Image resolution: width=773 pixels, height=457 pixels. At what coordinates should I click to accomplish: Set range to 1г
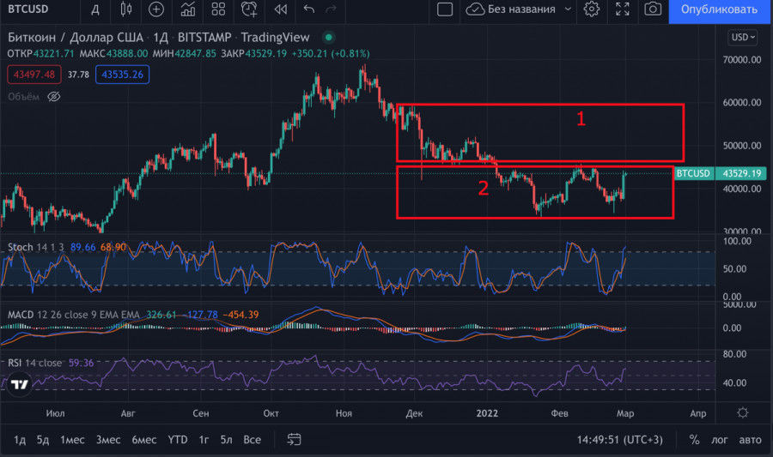tap(204, 440)
